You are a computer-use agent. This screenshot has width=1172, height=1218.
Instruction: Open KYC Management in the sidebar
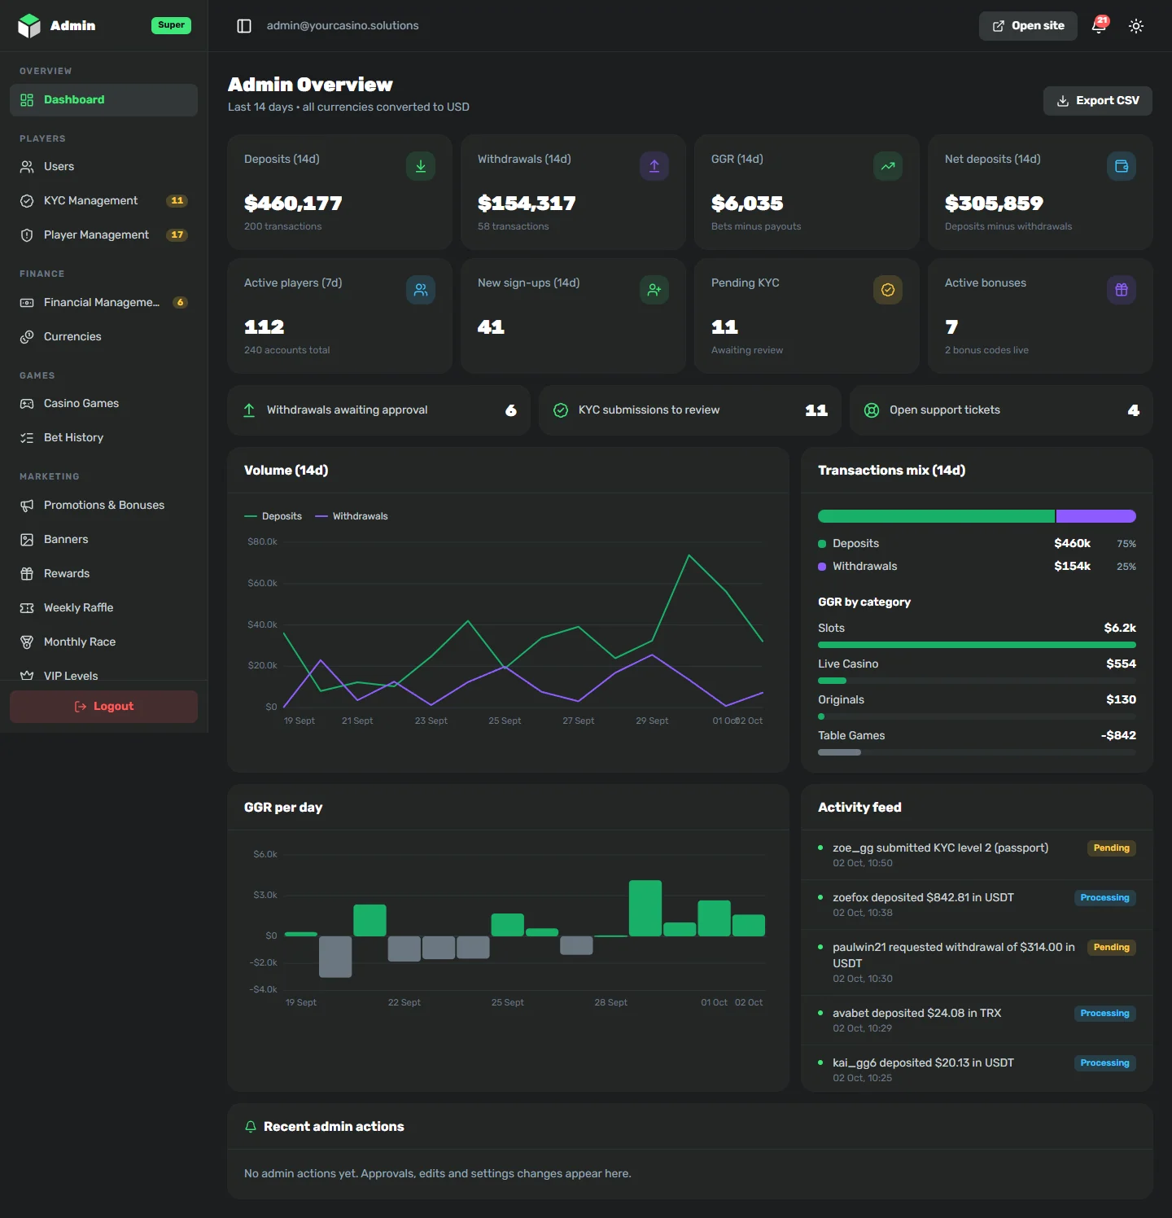click(103, 201)
